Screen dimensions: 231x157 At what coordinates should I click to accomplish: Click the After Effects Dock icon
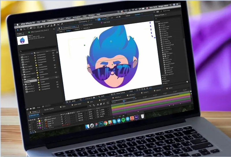point(136,117)
